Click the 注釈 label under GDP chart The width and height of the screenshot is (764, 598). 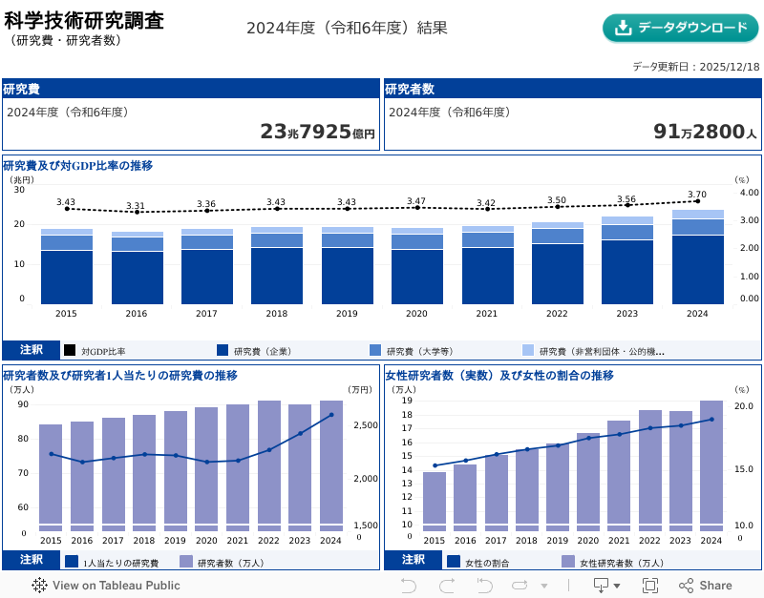pos(32,350)
